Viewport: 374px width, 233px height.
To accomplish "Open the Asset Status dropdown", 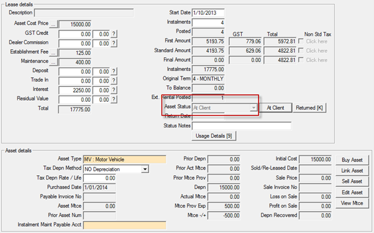I will click(x=253, y=107).
